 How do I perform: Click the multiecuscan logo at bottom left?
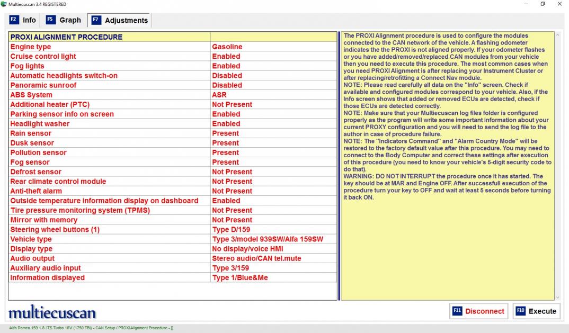pos(52,312)
